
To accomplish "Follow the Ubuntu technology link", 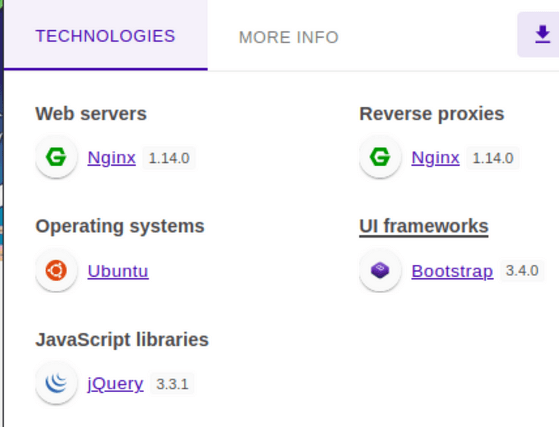I will click(118, 271).
